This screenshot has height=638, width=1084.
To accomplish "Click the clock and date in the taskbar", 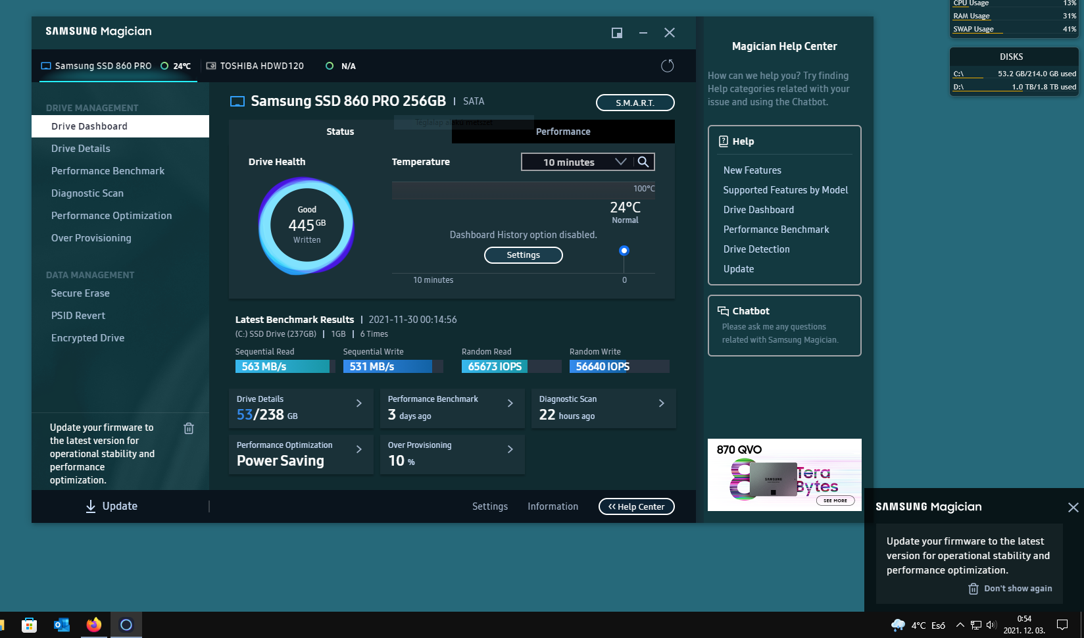I will tap(1024, 625).
